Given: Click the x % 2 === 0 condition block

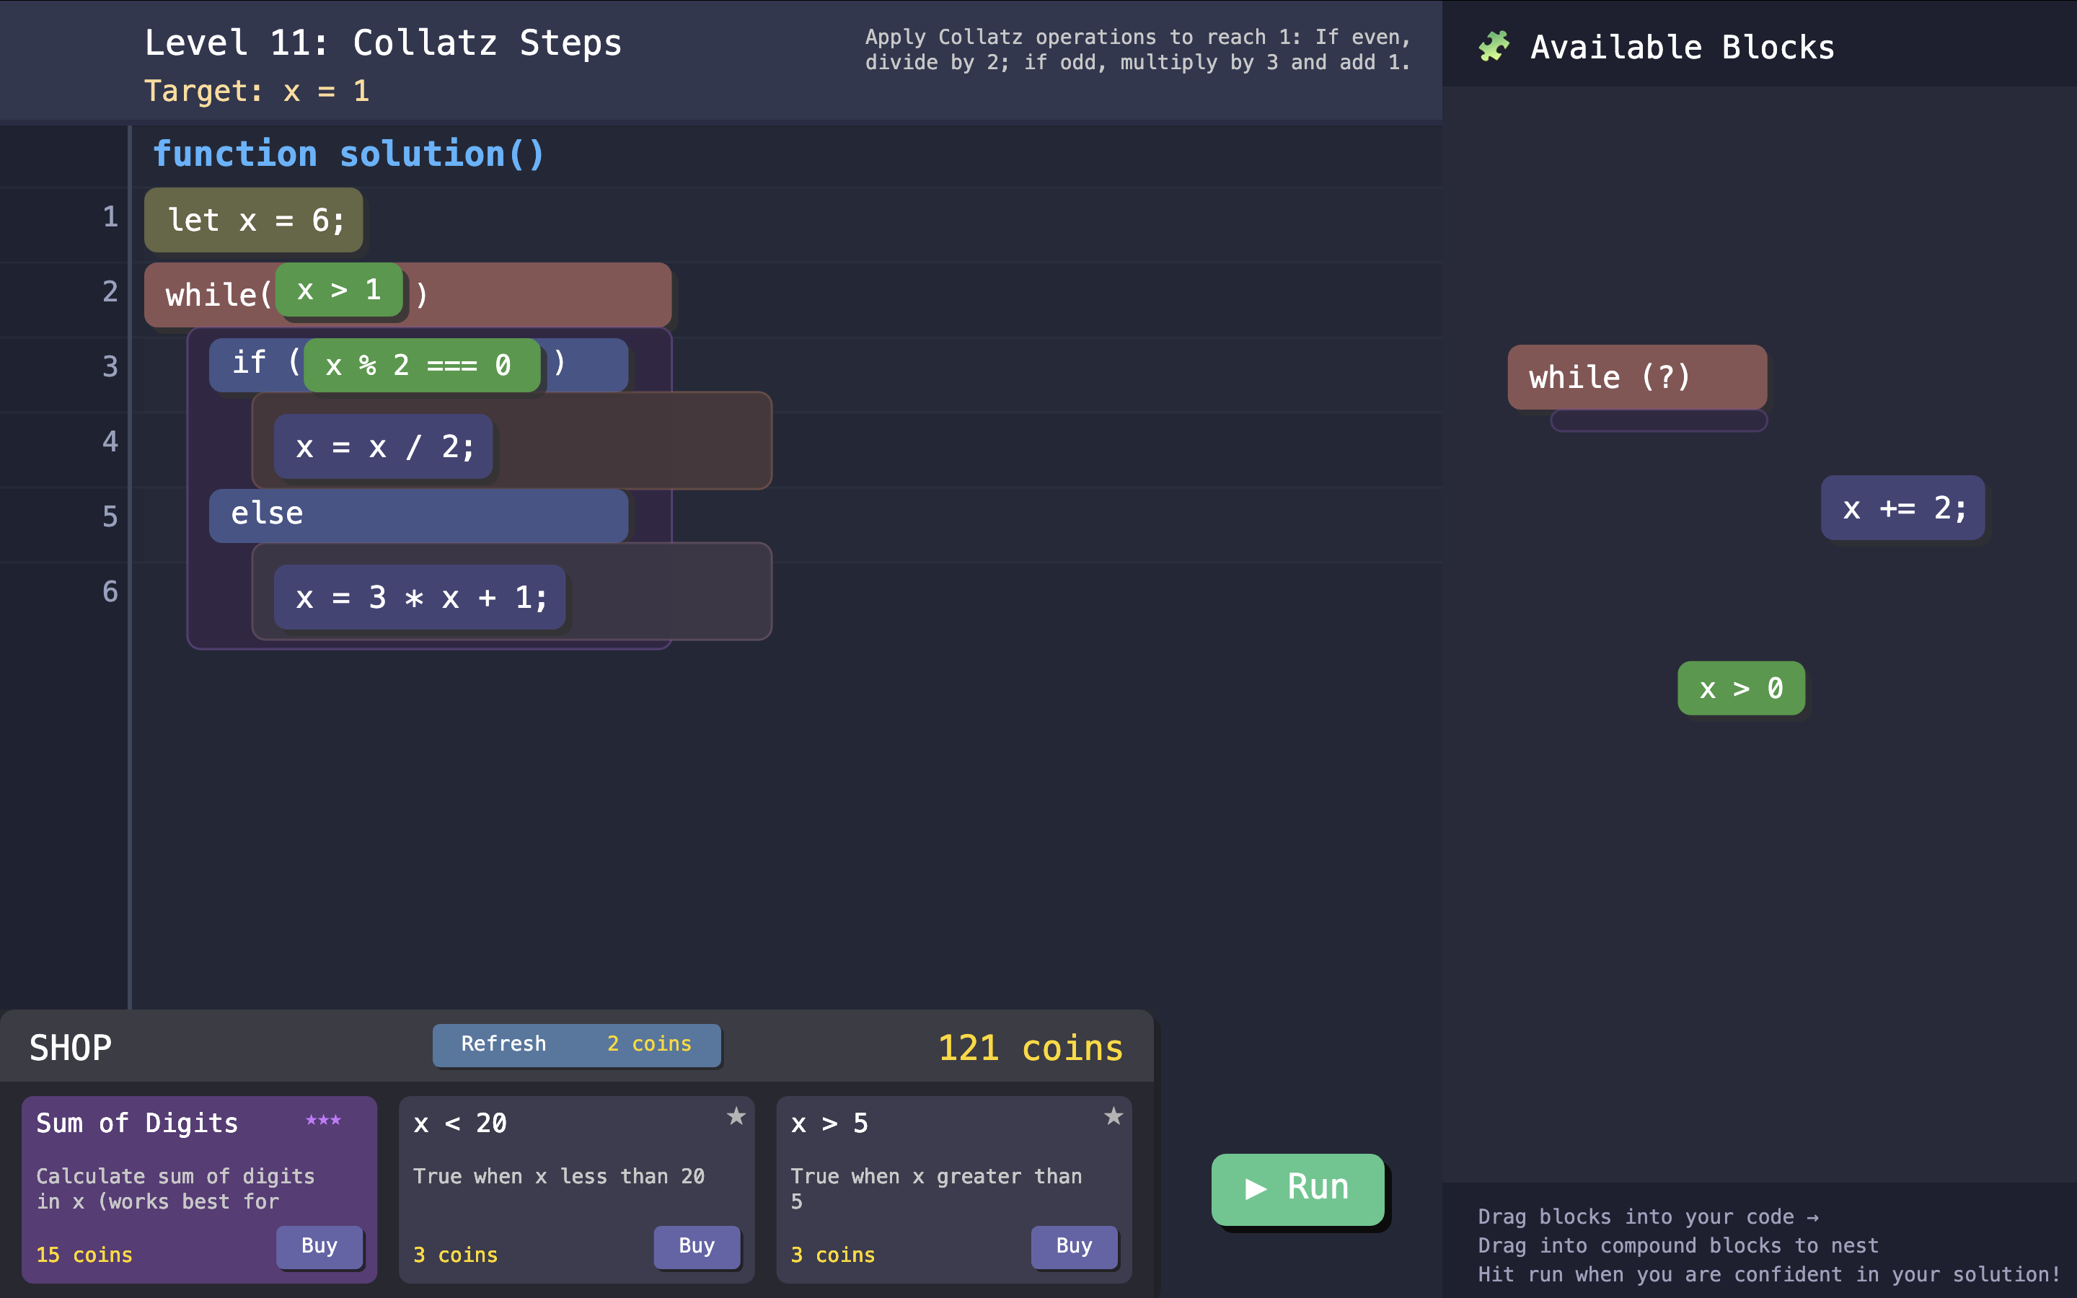Looking at the screenshot, I should 420,366.
